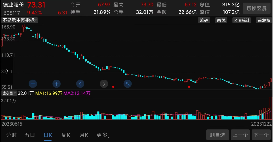Image resolution: width=274 pixels, height=142 pixels.
Task: Click MA2:12.14万 volume average label
Action: tap(77, 93)
